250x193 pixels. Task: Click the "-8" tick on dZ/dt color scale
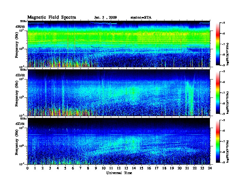point(224,152)
